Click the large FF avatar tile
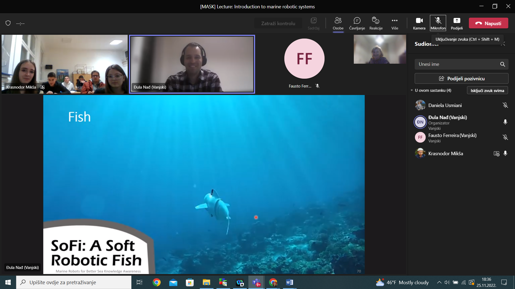515x289 pixels. point(304,59)
